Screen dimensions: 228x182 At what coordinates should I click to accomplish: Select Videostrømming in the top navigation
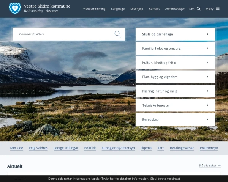94,9
